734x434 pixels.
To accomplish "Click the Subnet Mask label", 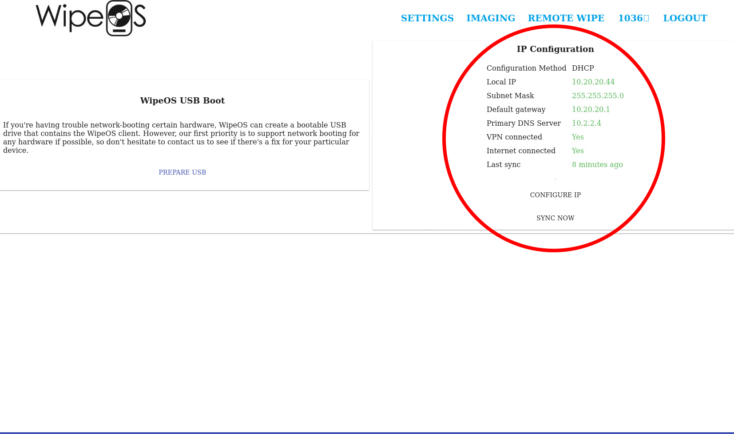I will point(510,96).
